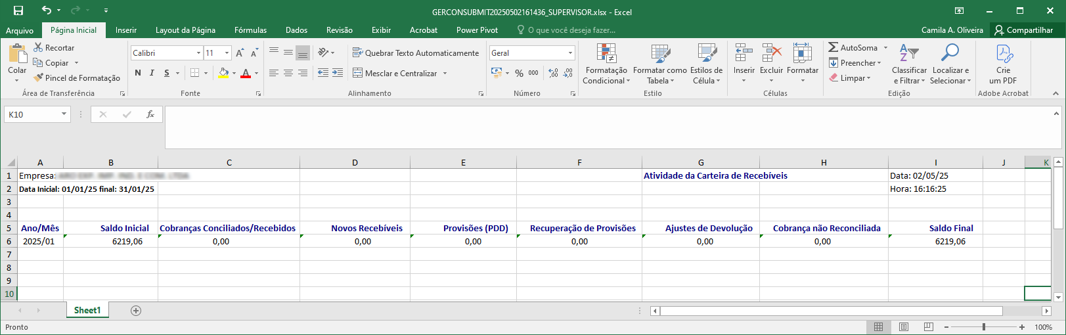Switch to Inserir tab
The height and width of the screenshot is (335, 1066).
coord(126,30)
